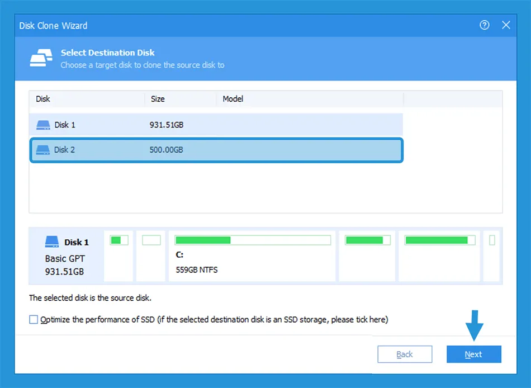Select the Disk 1 row 931.51GB
The image size is (531, 388).
(216, 125)
